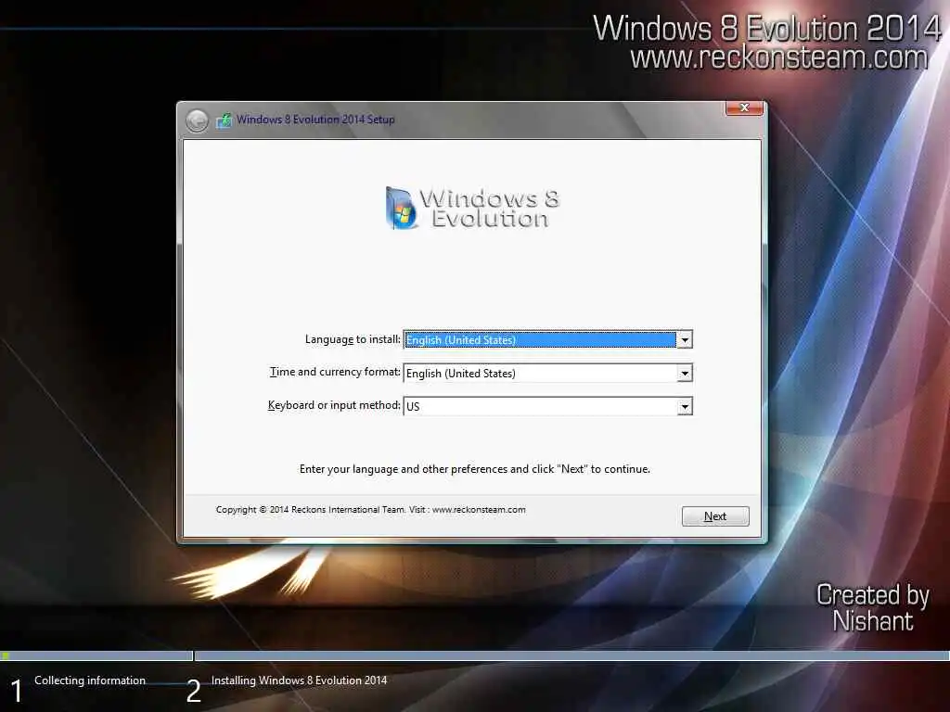Select the Time and currency format field

click(x=547, y=373)
